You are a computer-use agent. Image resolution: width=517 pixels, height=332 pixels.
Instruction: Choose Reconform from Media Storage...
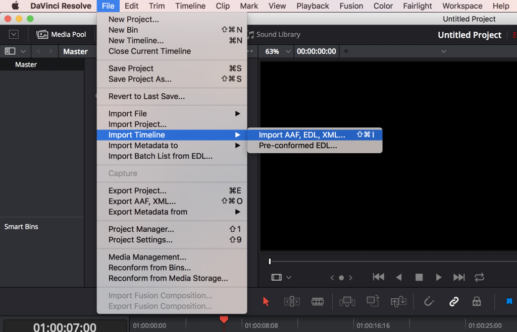click(x=172, y=279)
